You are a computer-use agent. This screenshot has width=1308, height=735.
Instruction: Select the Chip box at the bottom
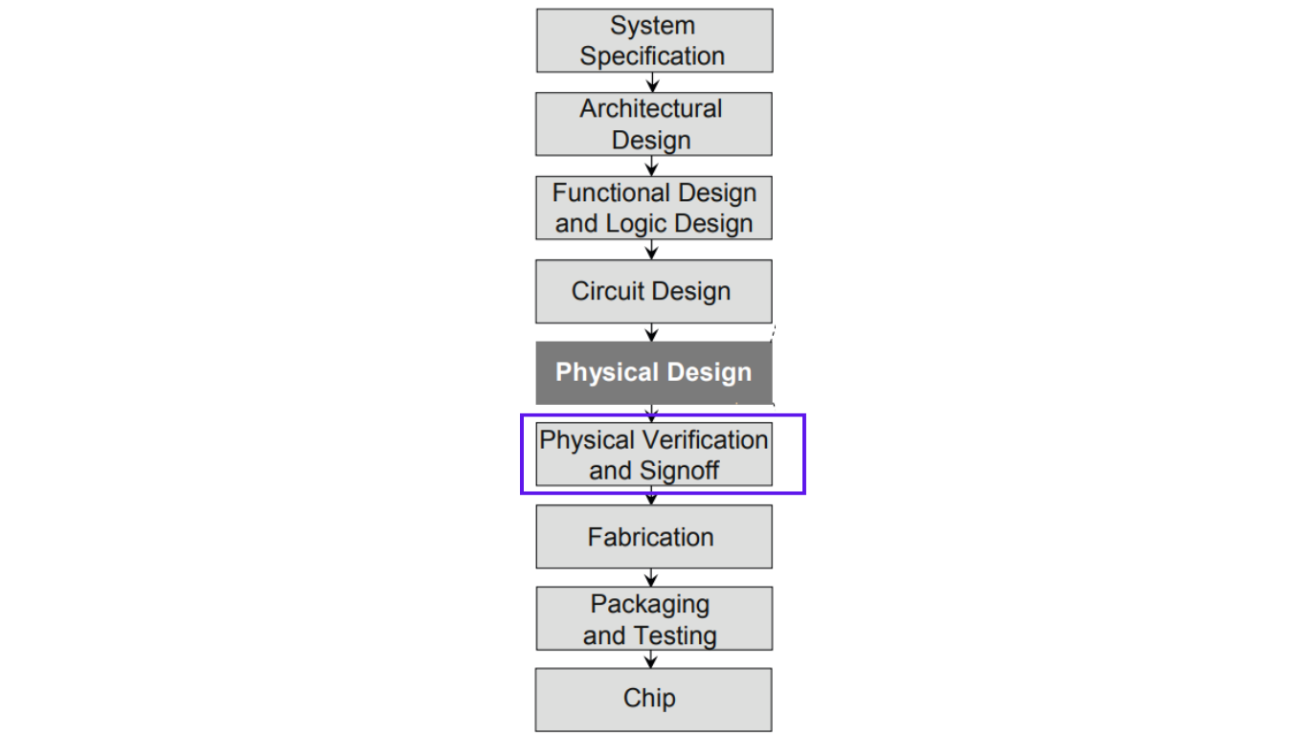tap(653, 701)
